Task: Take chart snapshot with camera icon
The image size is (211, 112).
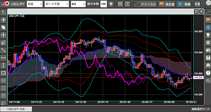Action: (208, 50)
